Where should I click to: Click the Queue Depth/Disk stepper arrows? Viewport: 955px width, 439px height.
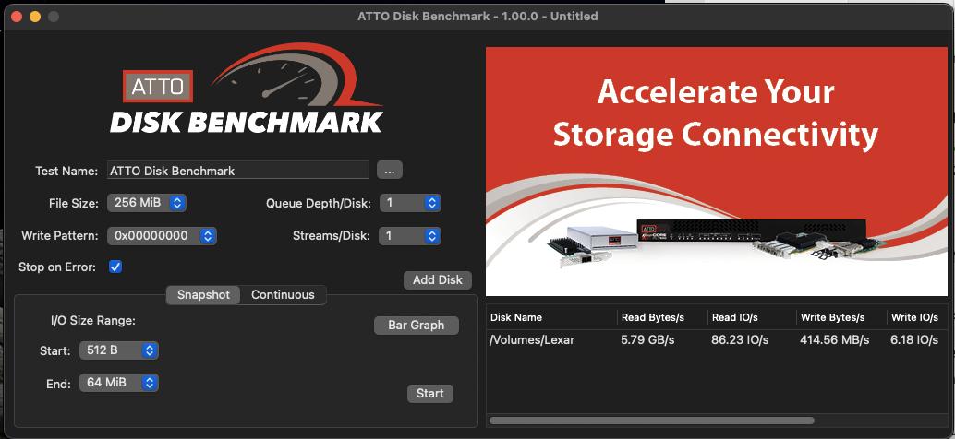click(x=432, y=203)
